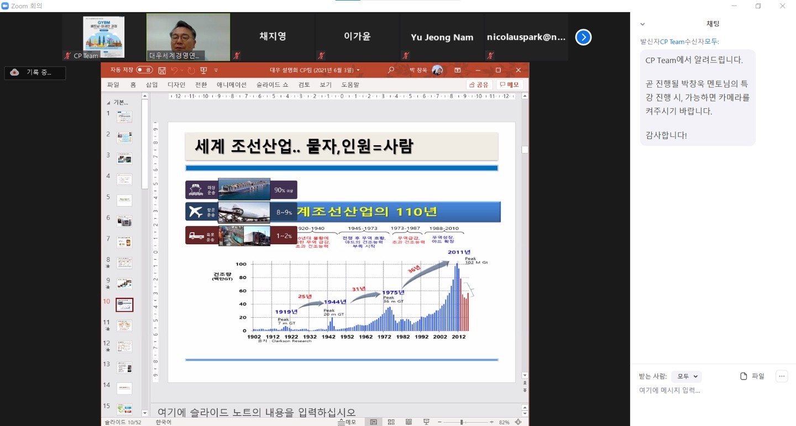Click the CP Team participant video tile
796x426 pixels.
click(x=103, y=37)
